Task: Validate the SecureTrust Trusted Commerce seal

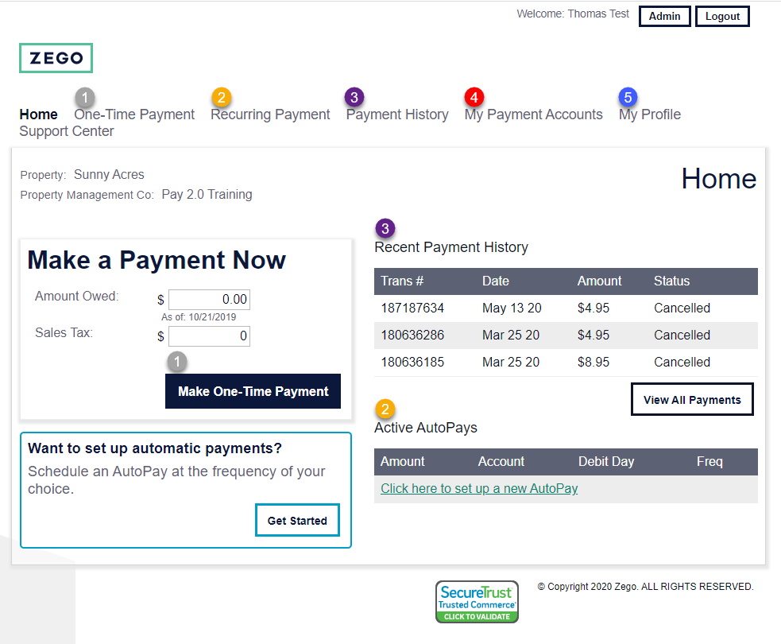Action: [x=477, y=602]
